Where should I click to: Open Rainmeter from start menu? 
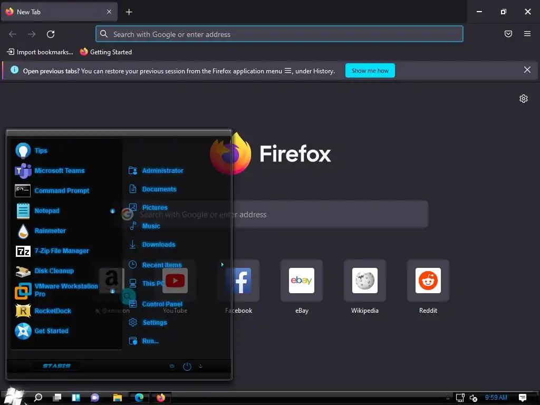(41, 231)
